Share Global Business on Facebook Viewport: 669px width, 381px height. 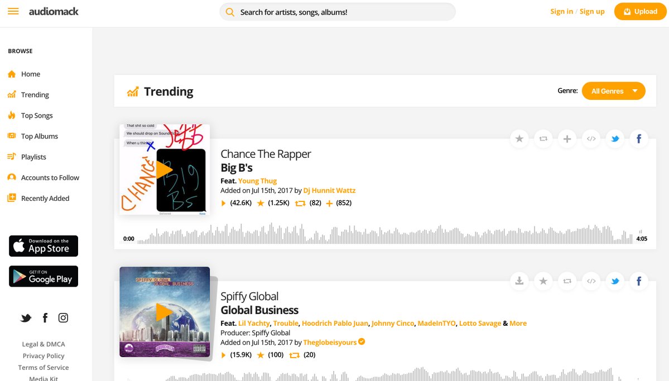(639, 281)
